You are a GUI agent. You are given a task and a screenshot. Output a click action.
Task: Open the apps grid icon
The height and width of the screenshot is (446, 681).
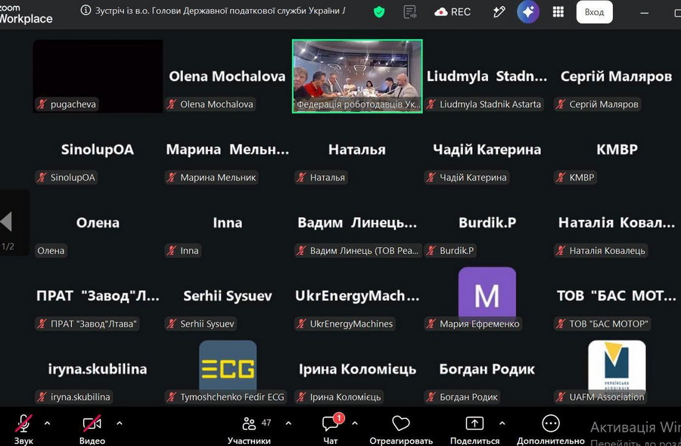tap(558, 11)
